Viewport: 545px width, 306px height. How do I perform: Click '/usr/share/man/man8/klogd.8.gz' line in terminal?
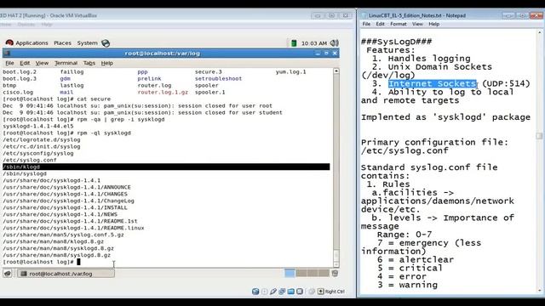53,241
